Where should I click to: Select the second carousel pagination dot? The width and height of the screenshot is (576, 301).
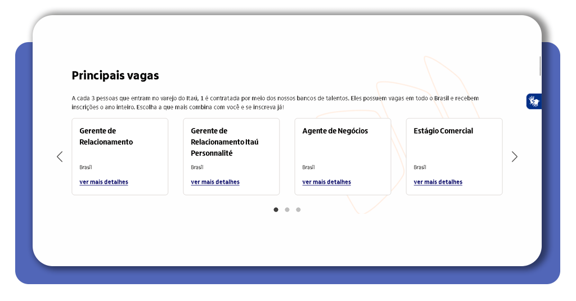tap(287, 209)
